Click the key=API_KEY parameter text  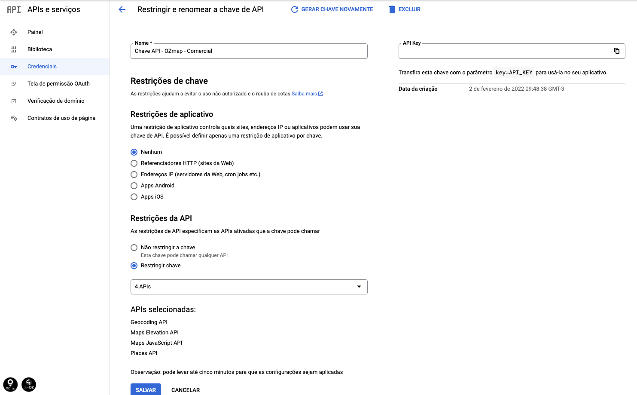click(514, 73)
